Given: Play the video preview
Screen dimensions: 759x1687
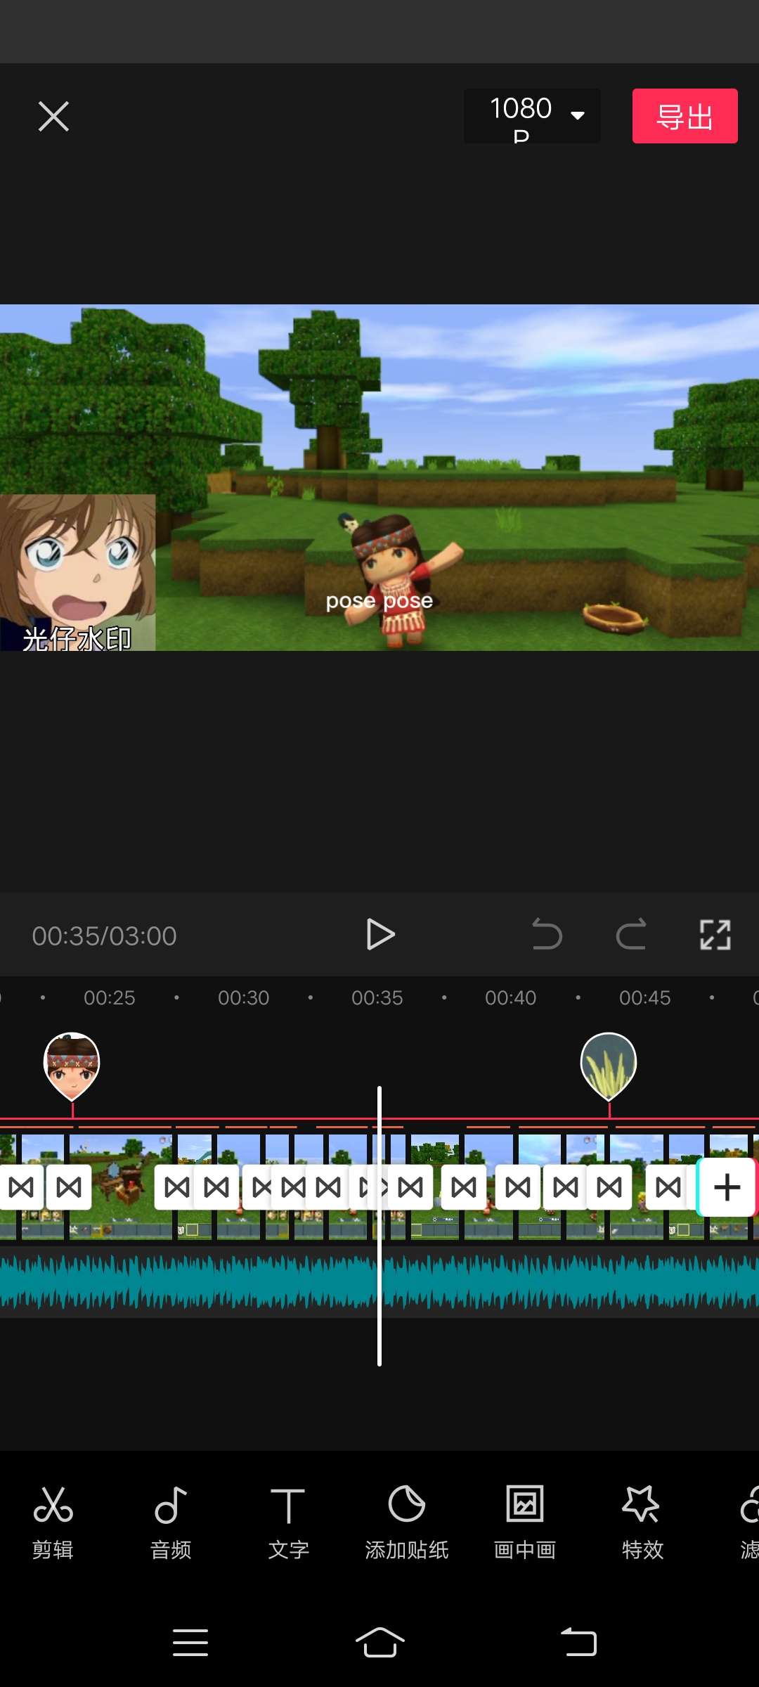Looking at the screenshot, I should tap(380, 935).
